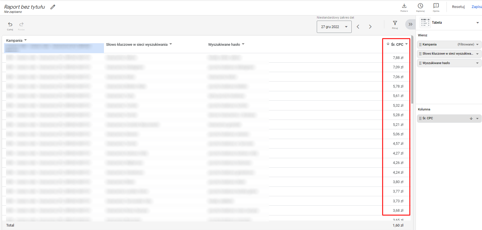Click the 5,32 zł cell

coord(398,106)
